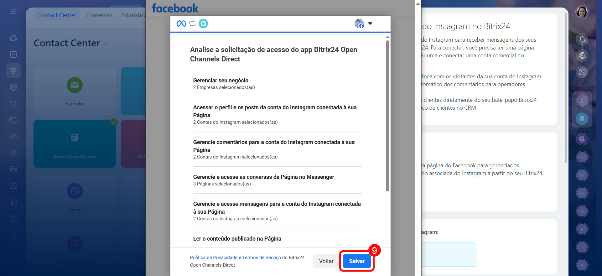Open the purple CoPilot icon in right panel
This screenshot has width=602, height=276.
582,139
